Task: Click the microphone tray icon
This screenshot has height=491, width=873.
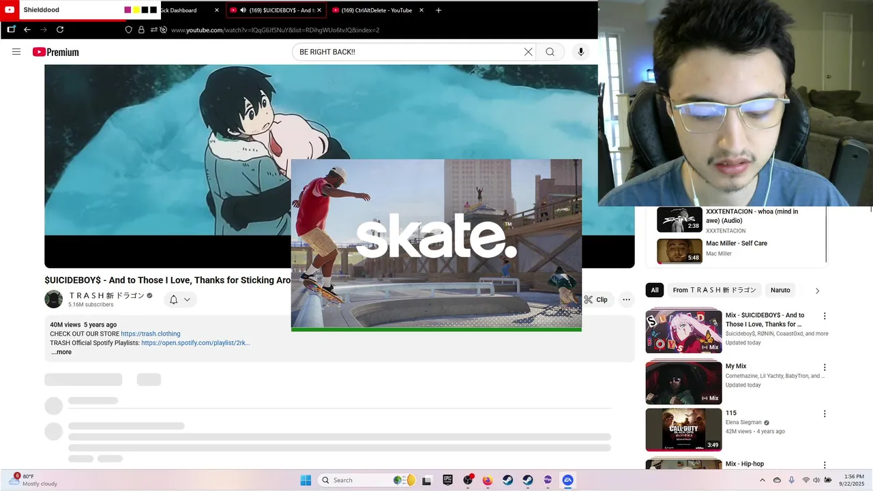Action: click(x=791, y=480)
